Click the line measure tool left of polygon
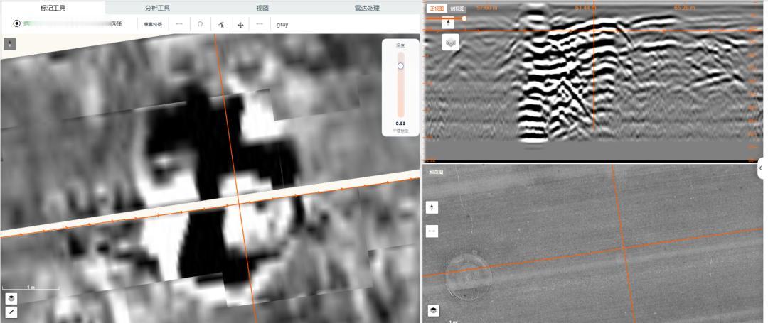The width and height of the screenshot is (768, 323). coord(179,24)
